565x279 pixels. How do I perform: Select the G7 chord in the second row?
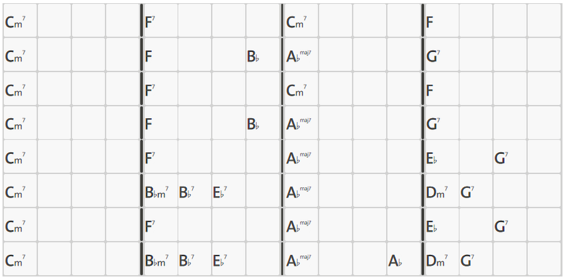pos(433,57)
